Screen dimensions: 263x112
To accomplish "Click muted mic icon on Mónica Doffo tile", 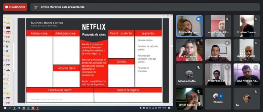I will point(198,68).
